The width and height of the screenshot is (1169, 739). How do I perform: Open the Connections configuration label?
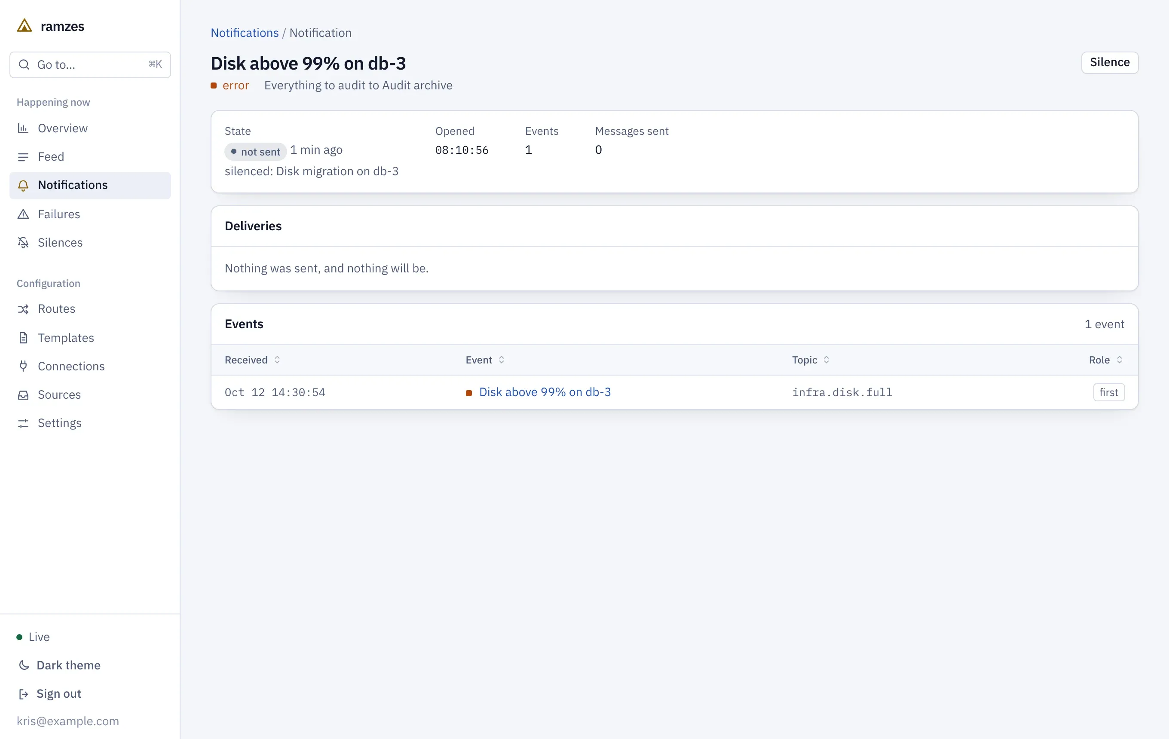(71, 366)
